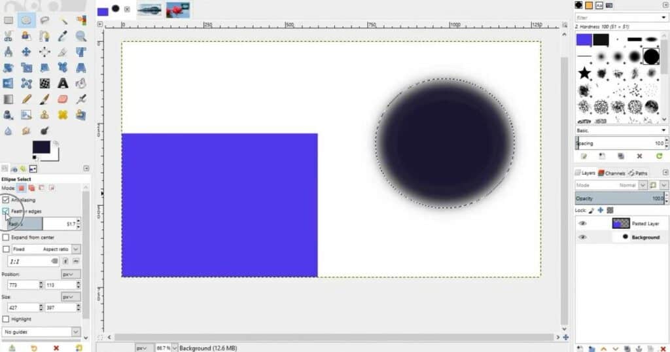Open the Position unit px dropdown

pos(71,274)
